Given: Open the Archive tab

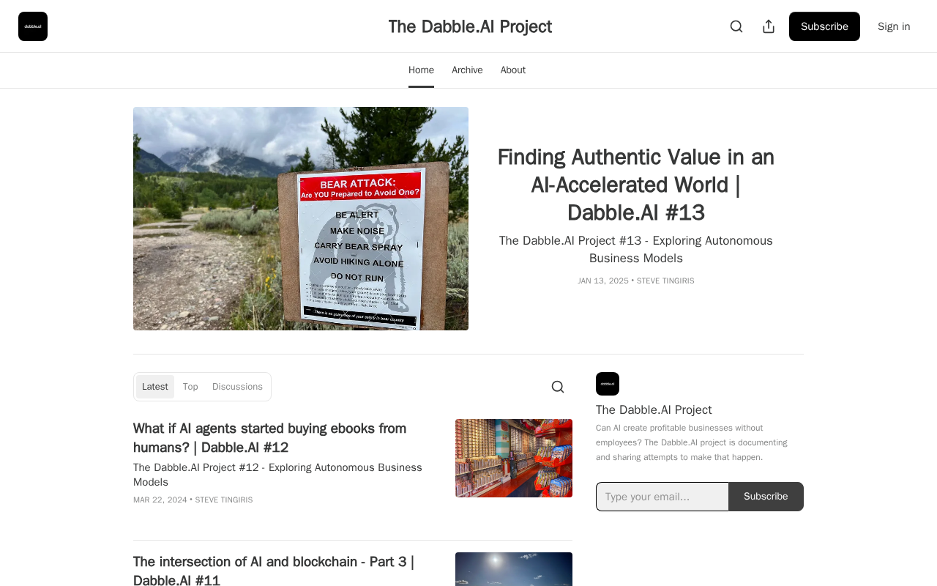Looking at the screenshot, I should (467, 70).
